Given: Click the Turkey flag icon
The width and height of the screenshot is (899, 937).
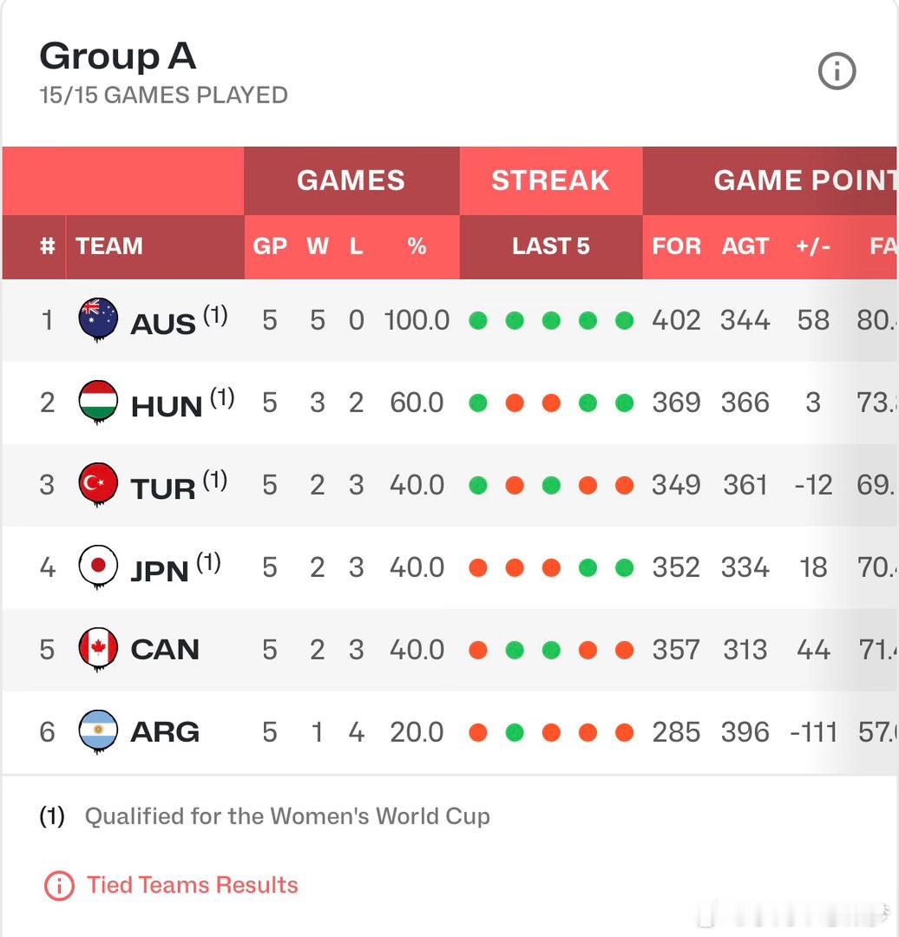Looking at the screenshot, I should click(x=98, y=485).
